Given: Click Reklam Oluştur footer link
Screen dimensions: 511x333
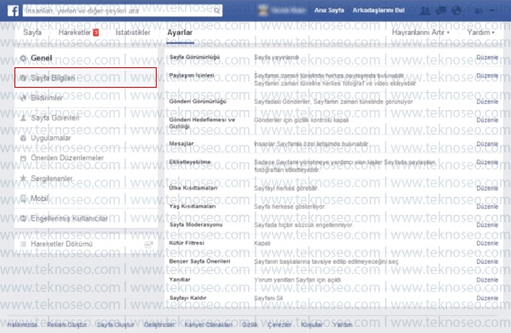Looking at the screenshot, I should click(x=67, y=324).
